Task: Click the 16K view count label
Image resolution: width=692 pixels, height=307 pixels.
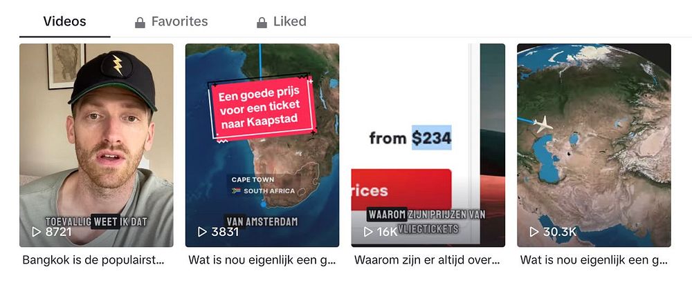Action: [387, 232]
